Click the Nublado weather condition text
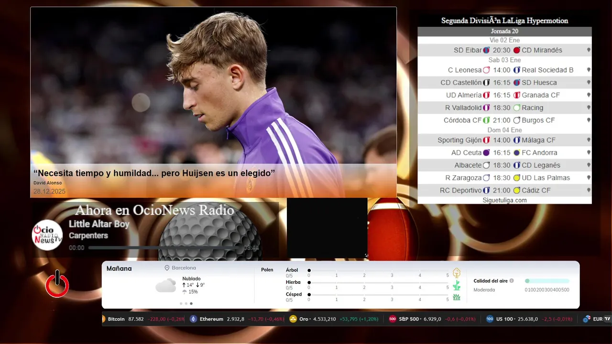The image size is (612, 344). click(191, 279)
